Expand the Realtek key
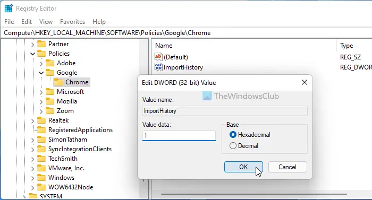Viewport: 372px width, 200px height. tap(33, 121)
